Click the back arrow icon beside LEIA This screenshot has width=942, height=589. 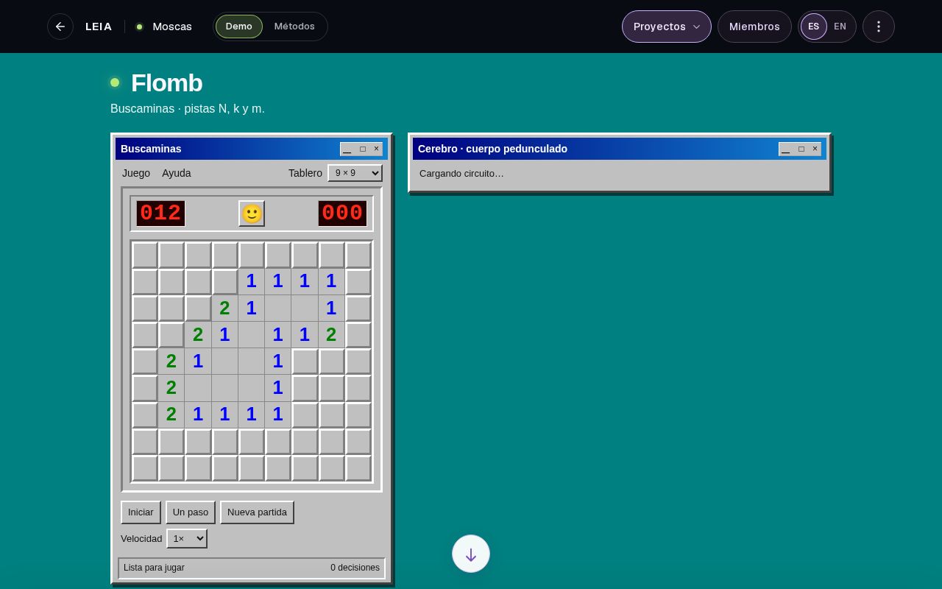(60, 27)
